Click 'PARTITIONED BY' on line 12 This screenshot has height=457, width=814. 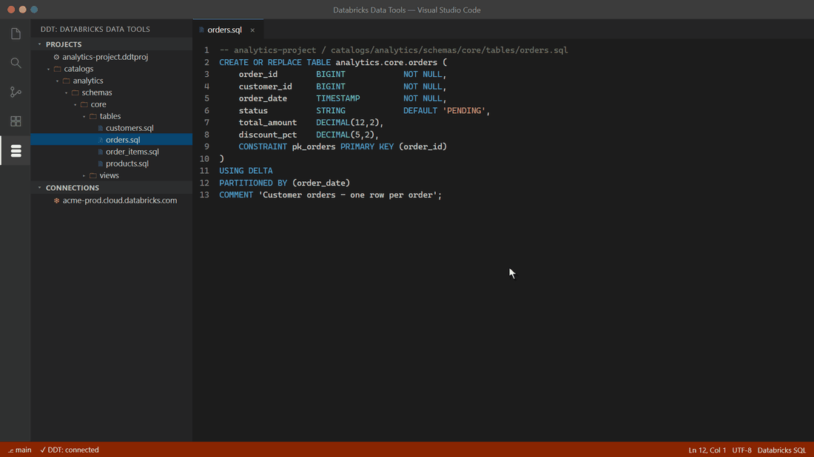(253, 183)
